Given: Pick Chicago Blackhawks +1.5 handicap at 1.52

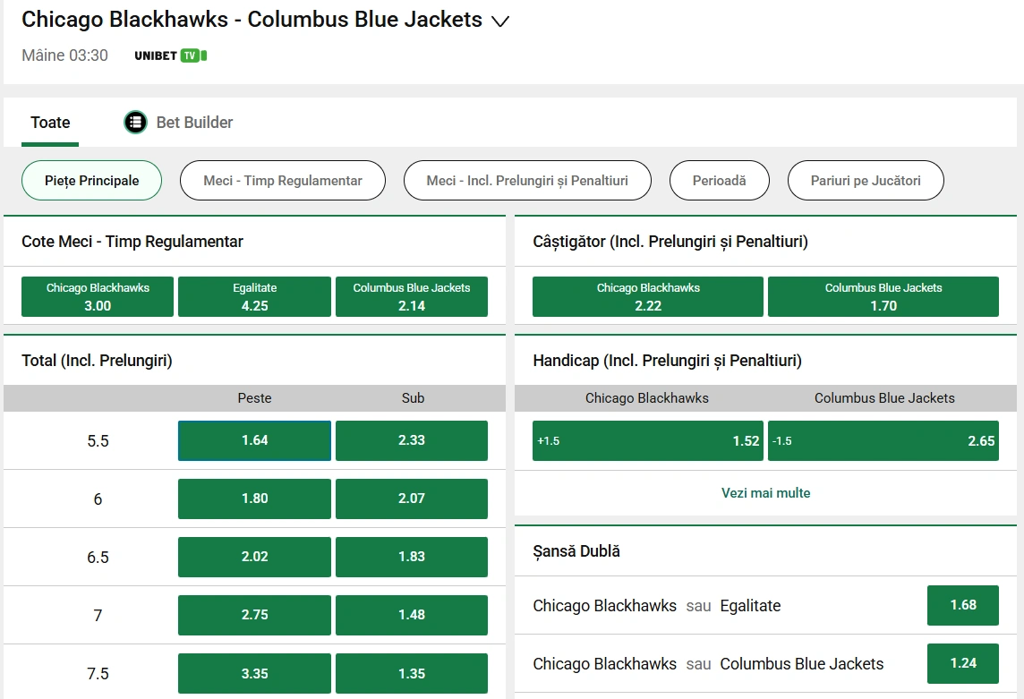Looking at the screenshot, I should point(647,441).
